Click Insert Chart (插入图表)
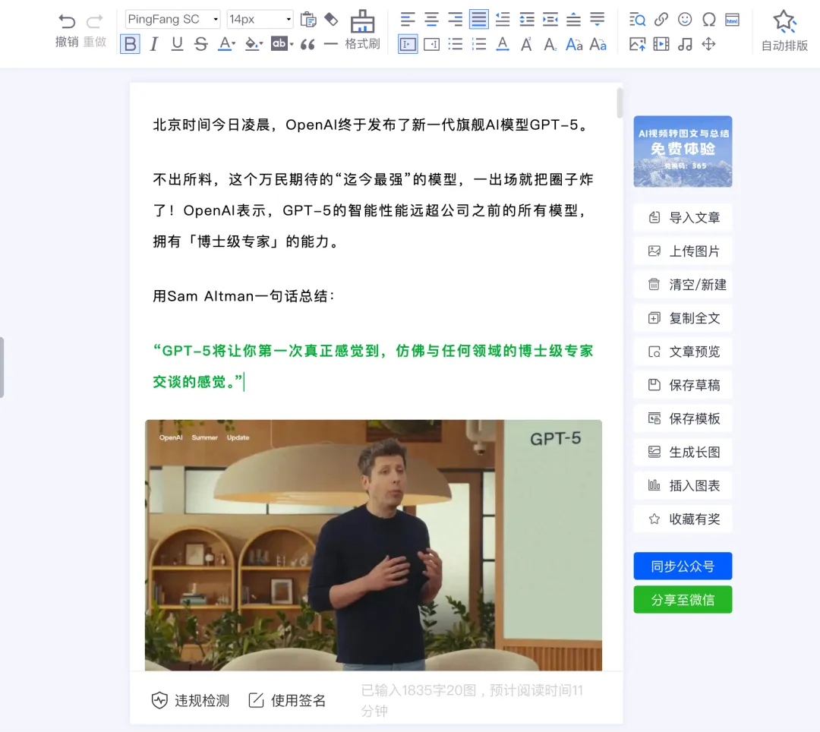The image size is (820, 732). [x=683, y=485]
